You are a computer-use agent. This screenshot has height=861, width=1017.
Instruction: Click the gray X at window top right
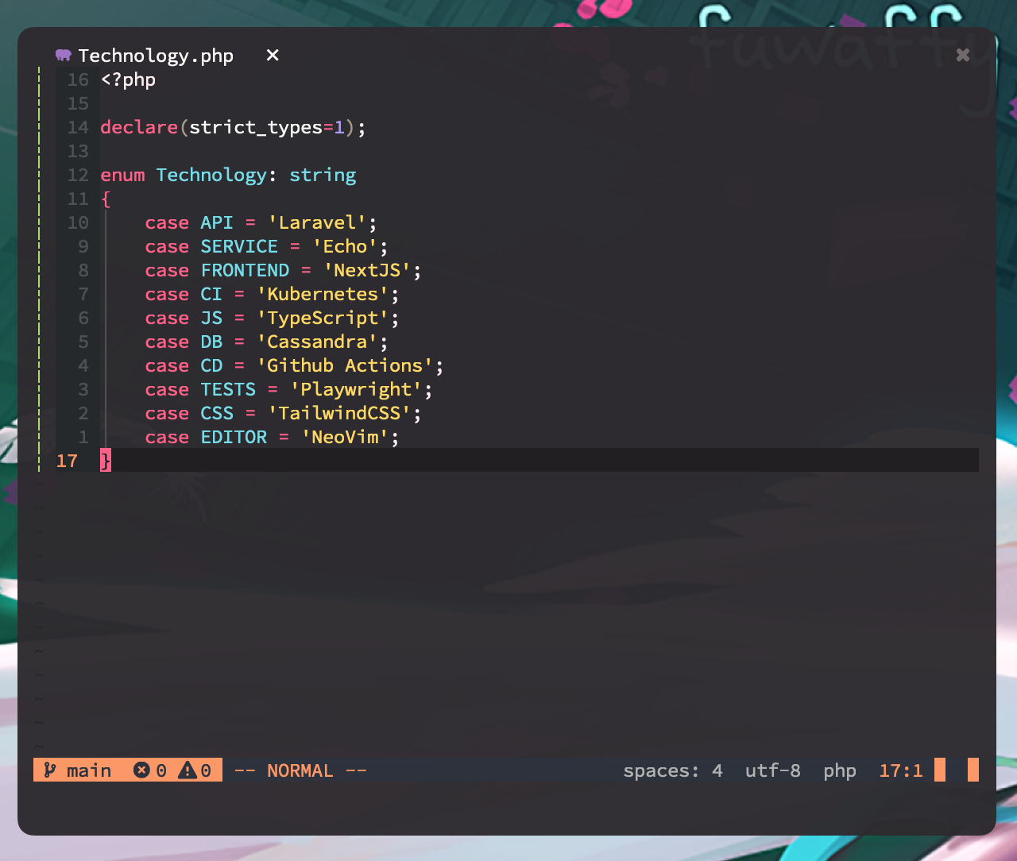963,55
